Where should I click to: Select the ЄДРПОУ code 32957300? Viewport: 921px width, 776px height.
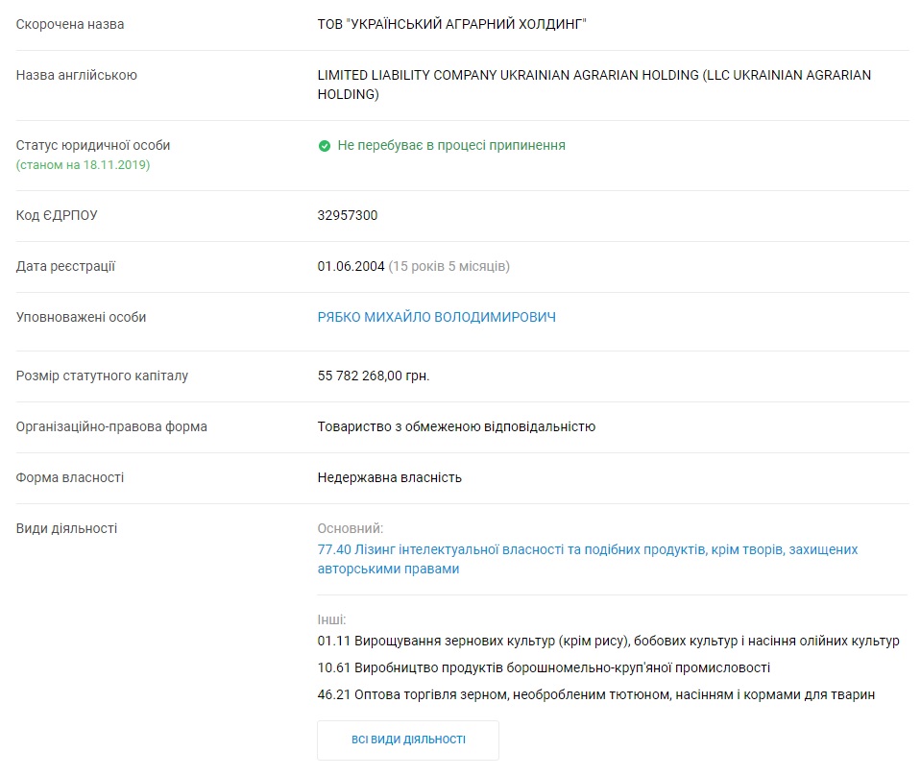[x=348, y=215]
